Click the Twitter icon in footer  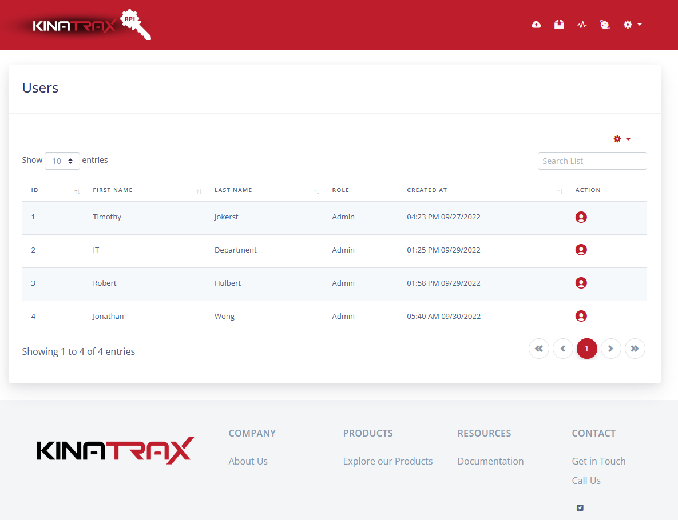(x=580, y=507)
